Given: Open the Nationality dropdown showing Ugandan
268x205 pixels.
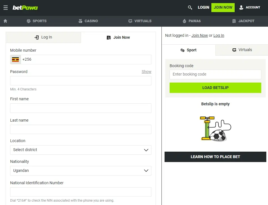Looking at the screenshot, I should pos(81,170).
